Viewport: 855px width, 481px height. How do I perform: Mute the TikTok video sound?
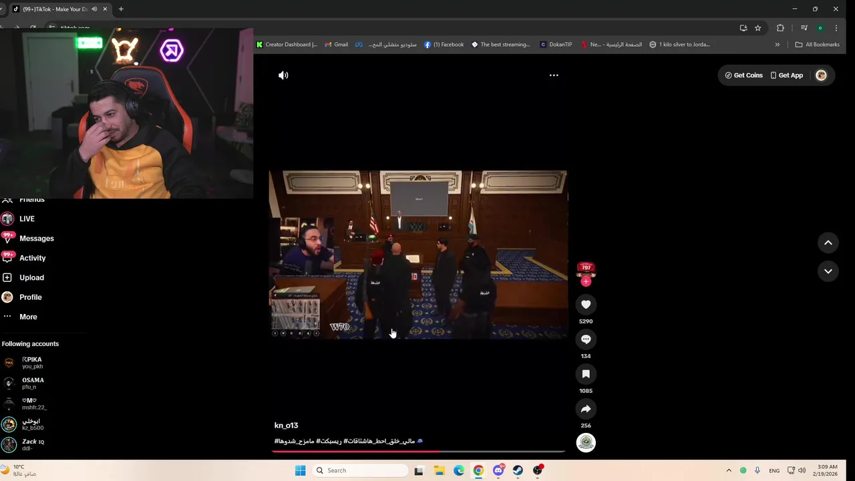click(x=283, y=75)
